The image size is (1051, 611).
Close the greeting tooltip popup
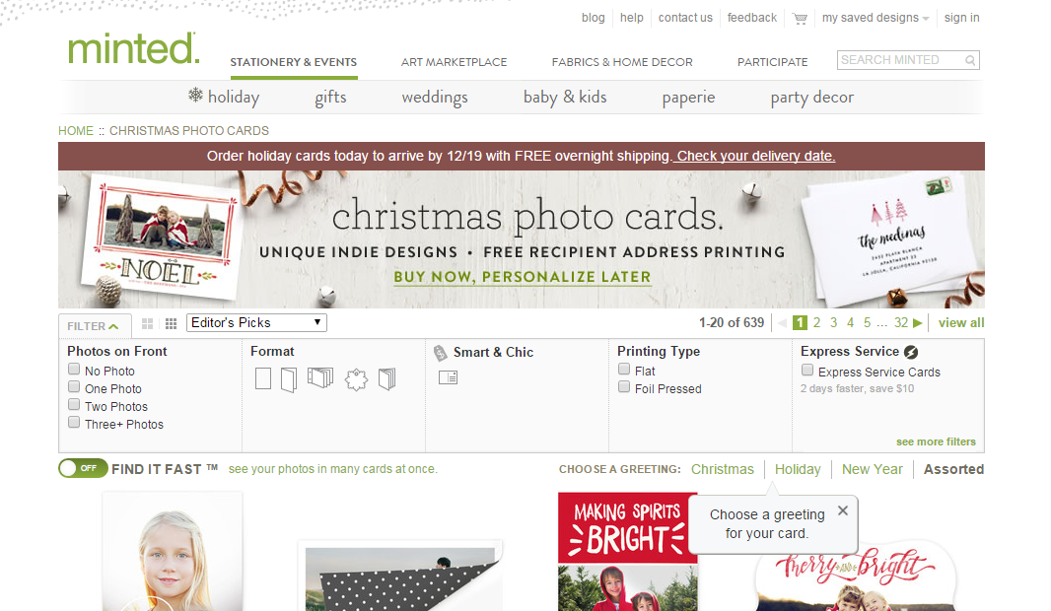click(x=843, y=510)
